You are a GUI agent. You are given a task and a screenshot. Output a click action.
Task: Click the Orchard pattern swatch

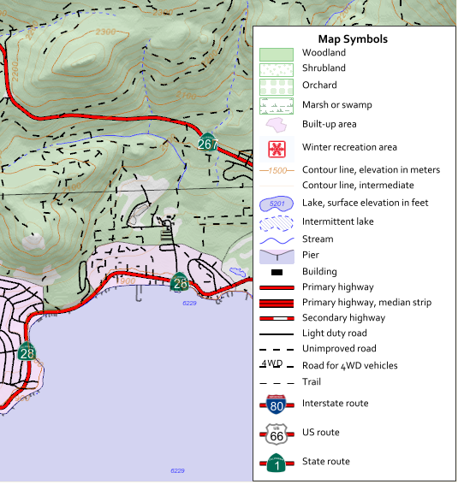[277, 87]
